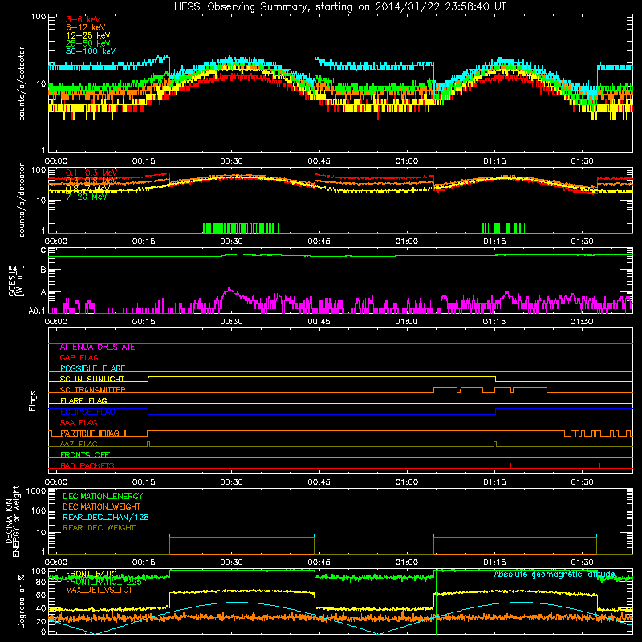642x642 pixels.
Task: Click 01:00 tick label under the top keV panel
Action: (x=407, y=161)
